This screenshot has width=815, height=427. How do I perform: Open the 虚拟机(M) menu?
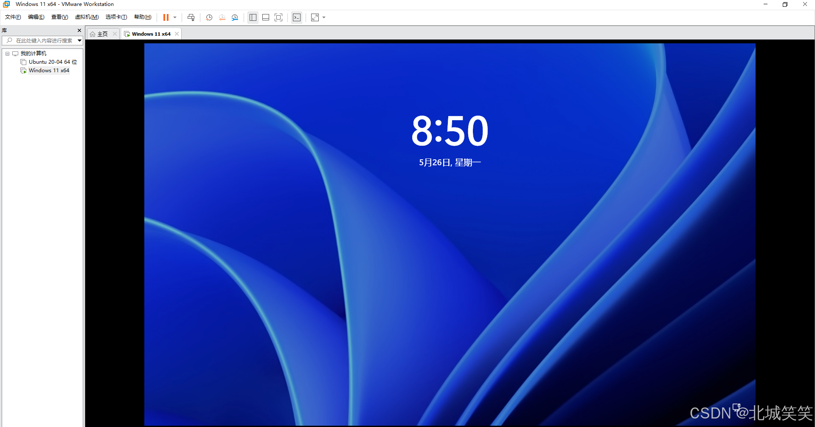pyautogui.click(x=87, y=17)
